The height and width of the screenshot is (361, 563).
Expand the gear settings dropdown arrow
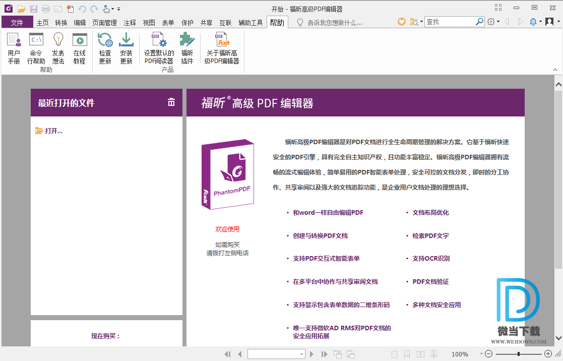498,22
